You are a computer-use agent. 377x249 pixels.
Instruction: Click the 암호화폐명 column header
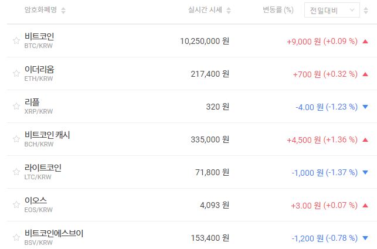40,11
